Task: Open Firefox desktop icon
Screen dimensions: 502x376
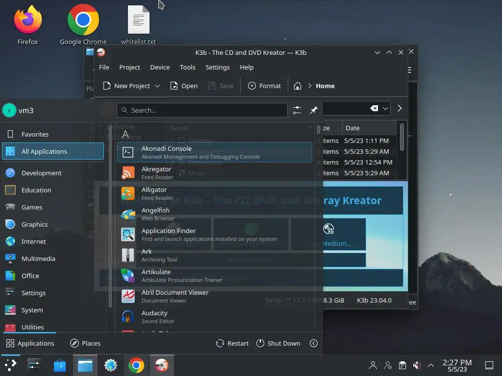Action: 28,25
